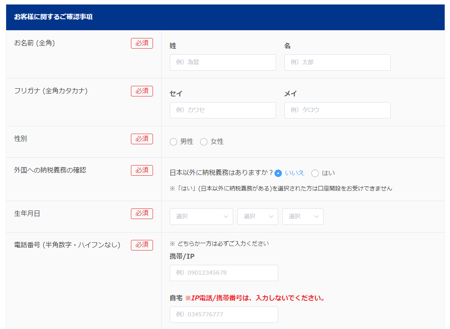Choose いいえ for foreign tax obligation
The height and width of the screenshot is (329, 450).
(279, 173)
